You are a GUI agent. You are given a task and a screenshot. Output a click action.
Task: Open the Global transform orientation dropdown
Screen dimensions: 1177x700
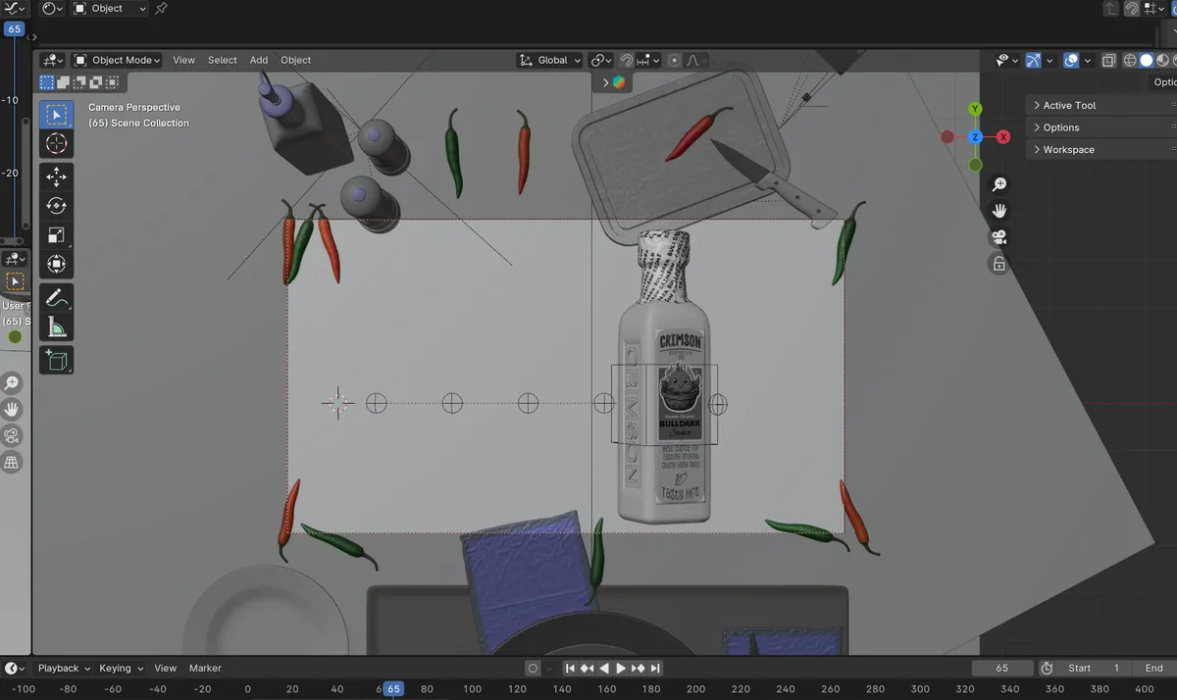pyautogui.click(x=550, y=60)
